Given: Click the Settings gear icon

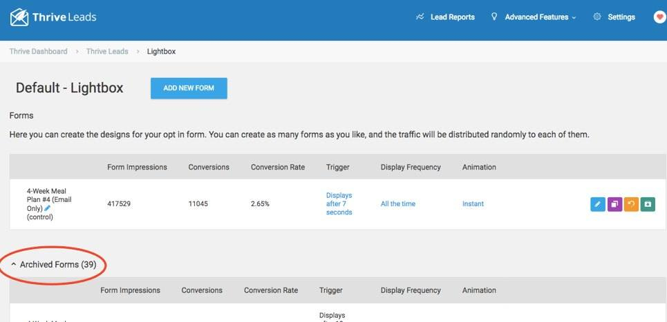Looking at the screenshot, I should pos(597,17).
